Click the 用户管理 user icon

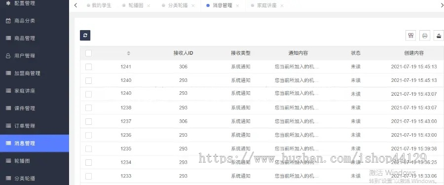point(8,56)
